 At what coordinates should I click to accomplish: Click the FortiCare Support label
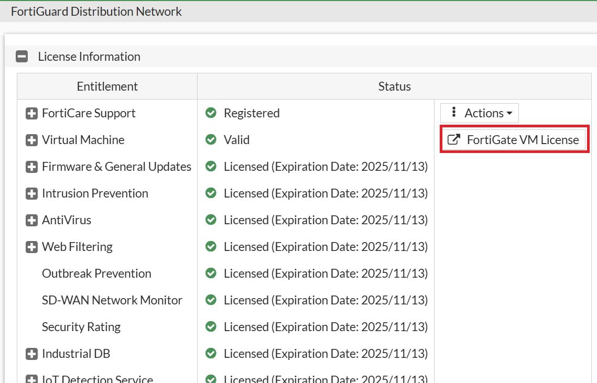tap(89, 113)
